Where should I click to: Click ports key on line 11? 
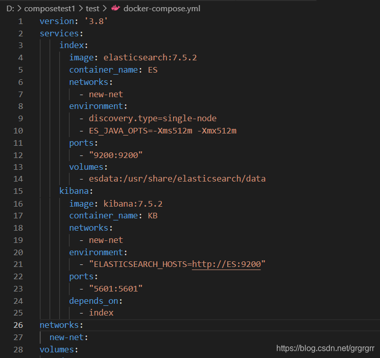[81, 143]
